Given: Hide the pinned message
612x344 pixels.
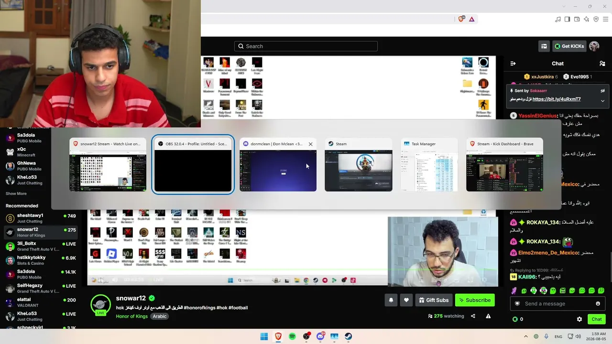Looking at the screenshot, I should (x=603, y=91).
